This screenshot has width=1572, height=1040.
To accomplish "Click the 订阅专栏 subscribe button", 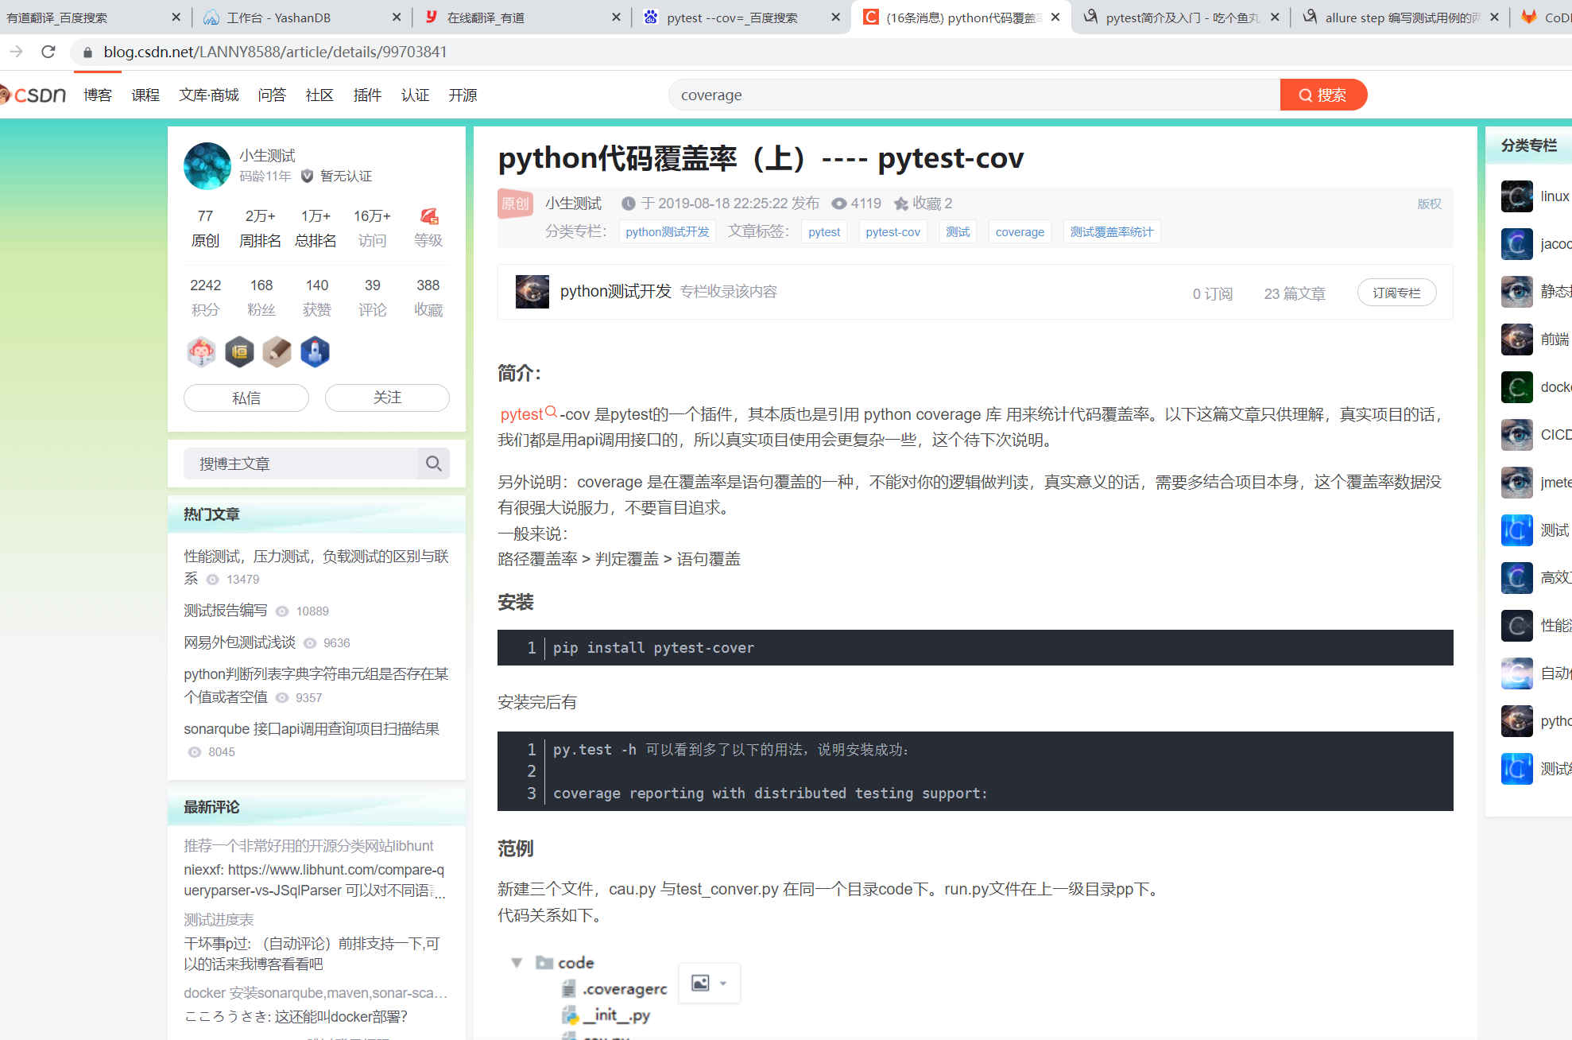I will tap(1396, 293).
